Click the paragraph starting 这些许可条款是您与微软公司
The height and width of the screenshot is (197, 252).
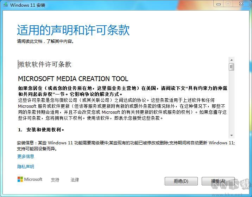[x=122, y=109]
